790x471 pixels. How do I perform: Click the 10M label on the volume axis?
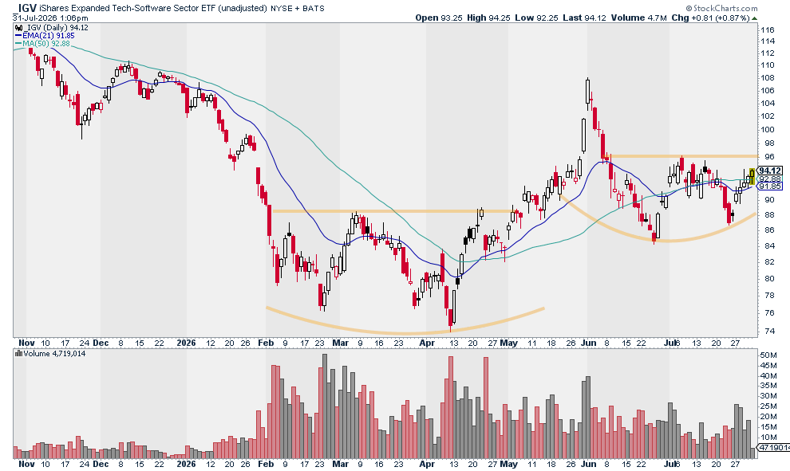(768, 438)
